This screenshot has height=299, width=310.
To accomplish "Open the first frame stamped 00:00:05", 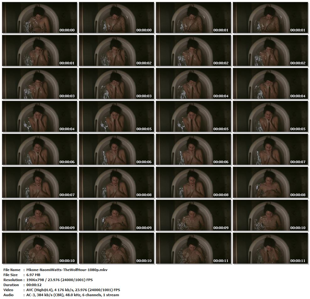I will [x=117, y=116].
